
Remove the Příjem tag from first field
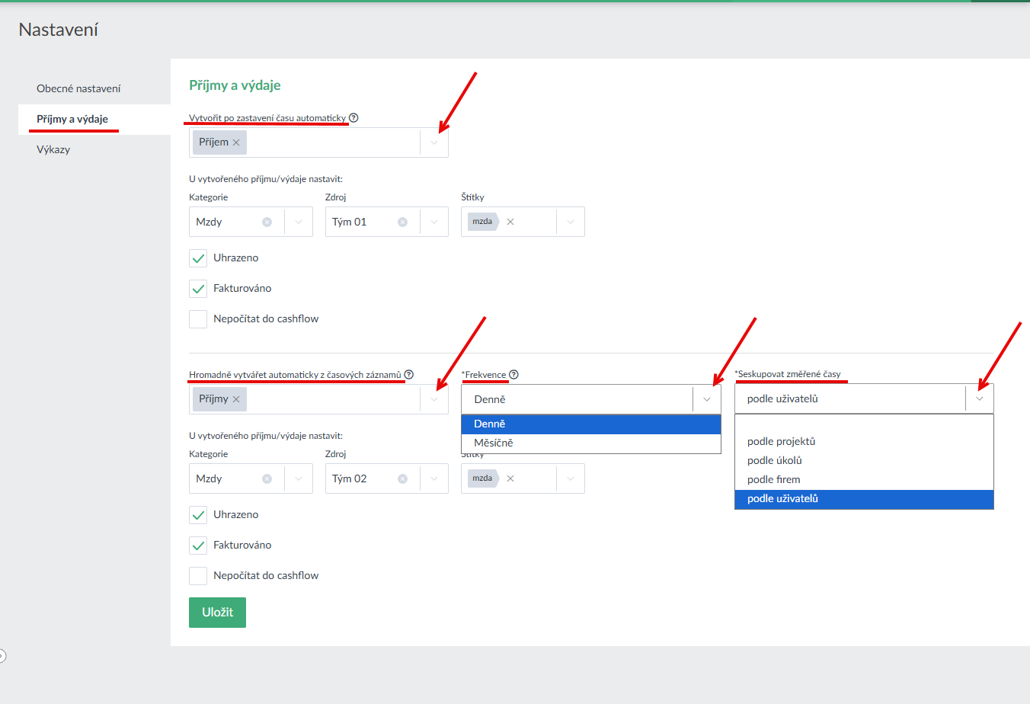(x=236, y=142)
